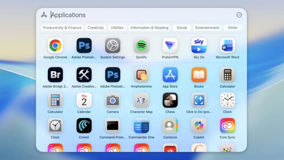Filter apps by Utilities
This screenshot has width=284, height=160.
point(117,28)
